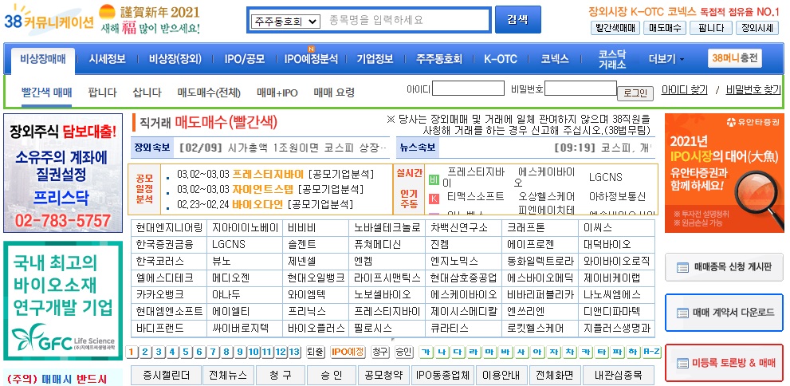Open the 비상장(장외) menu

[x=175, y=59]
